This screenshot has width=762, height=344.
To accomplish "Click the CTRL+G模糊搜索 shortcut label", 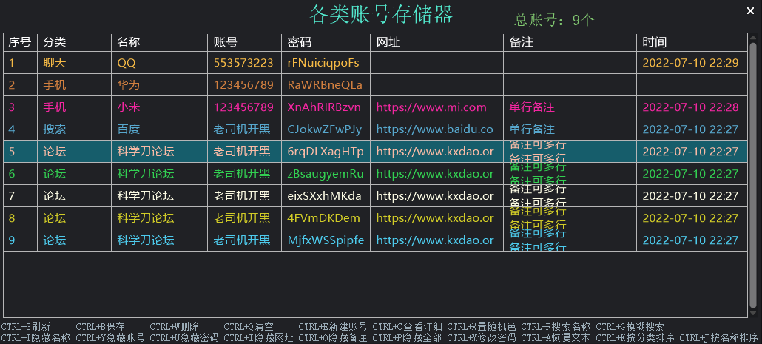I will click(x=630, y=327).
